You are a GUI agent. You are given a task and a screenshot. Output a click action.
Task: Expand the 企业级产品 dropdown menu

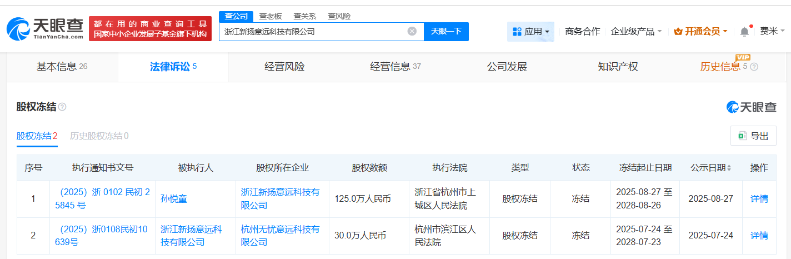pyautogui.click(x=636, y=32)
